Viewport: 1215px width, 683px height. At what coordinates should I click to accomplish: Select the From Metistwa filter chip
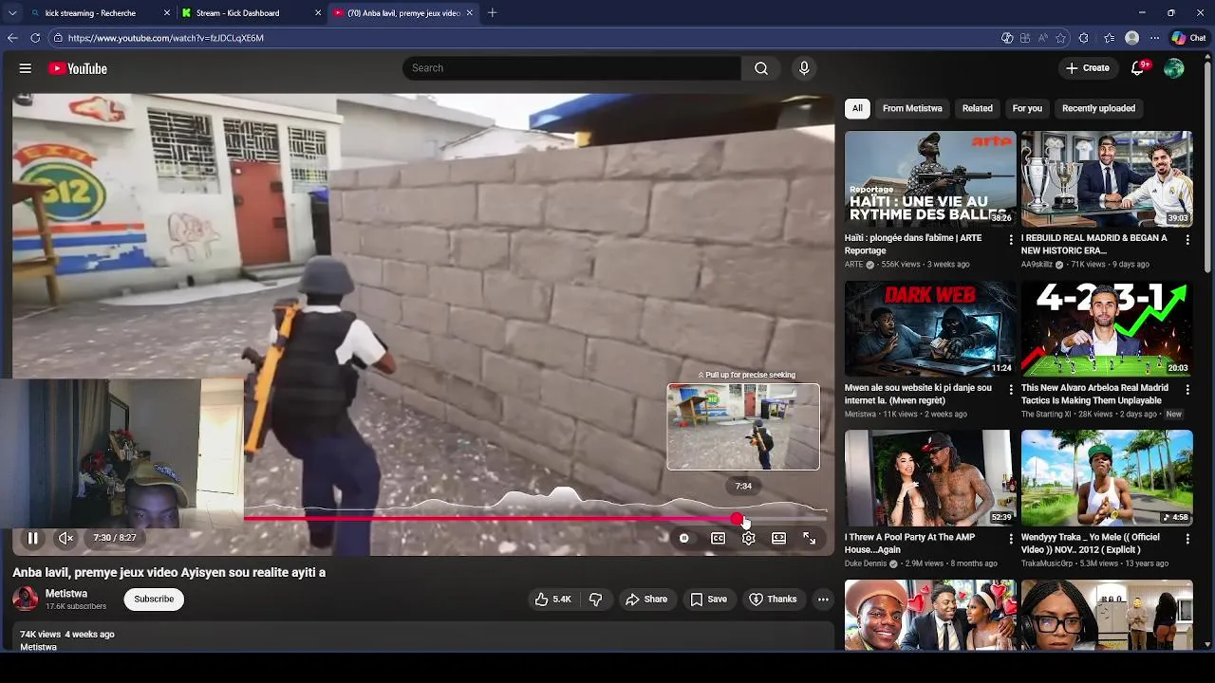click(912, 108)
